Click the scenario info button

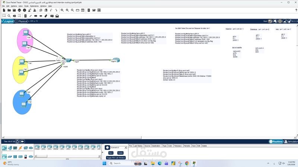click(107, 147)
